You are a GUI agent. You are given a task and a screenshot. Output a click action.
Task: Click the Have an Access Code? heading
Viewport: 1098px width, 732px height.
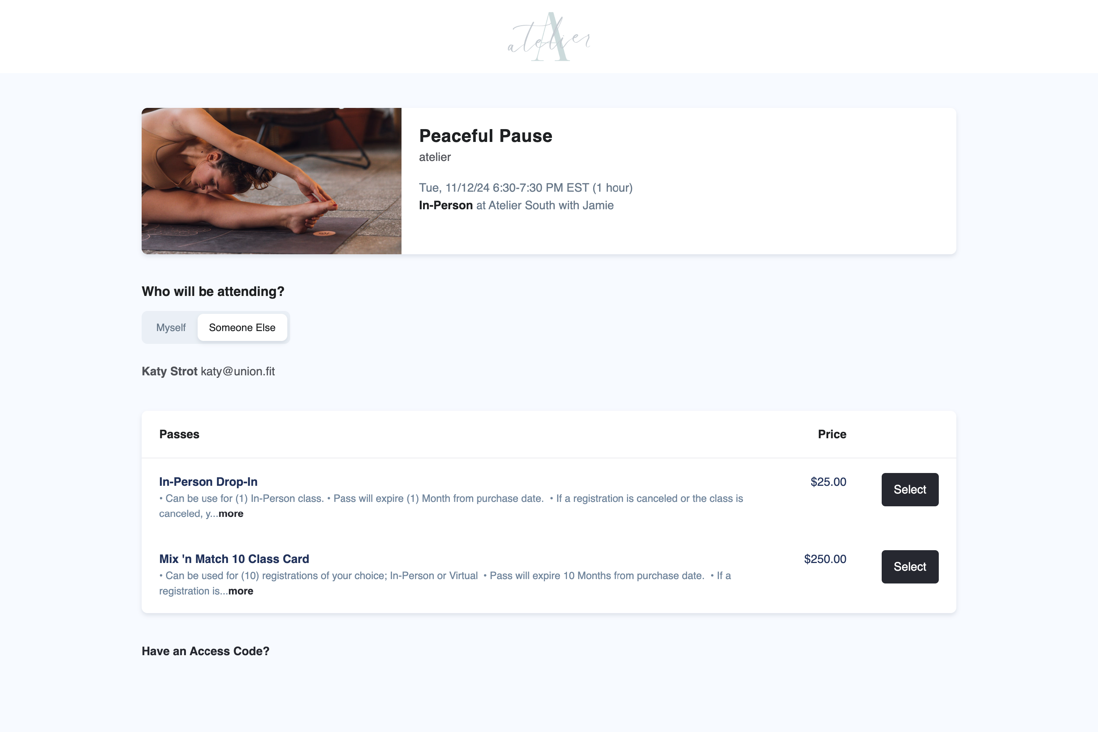pos(205,651)
